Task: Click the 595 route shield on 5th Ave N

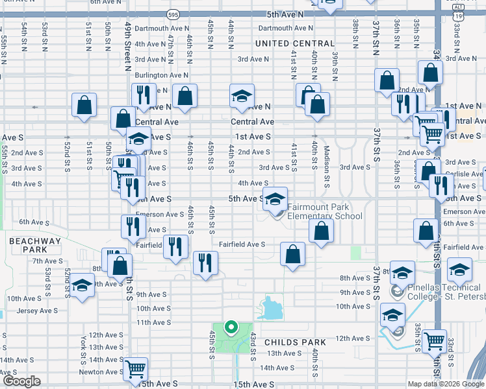Action: (173, 14)
